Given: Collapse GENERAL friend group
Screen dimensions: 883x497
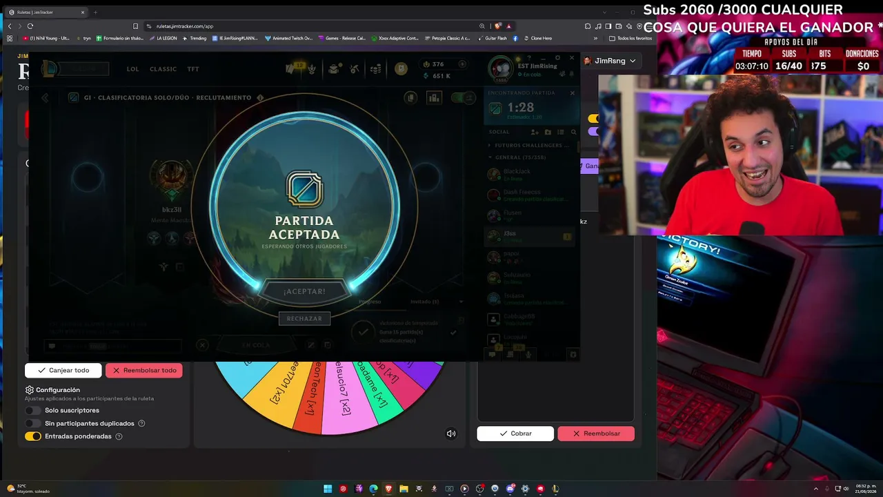Looking at the screenshot, I should pos(516,157).
